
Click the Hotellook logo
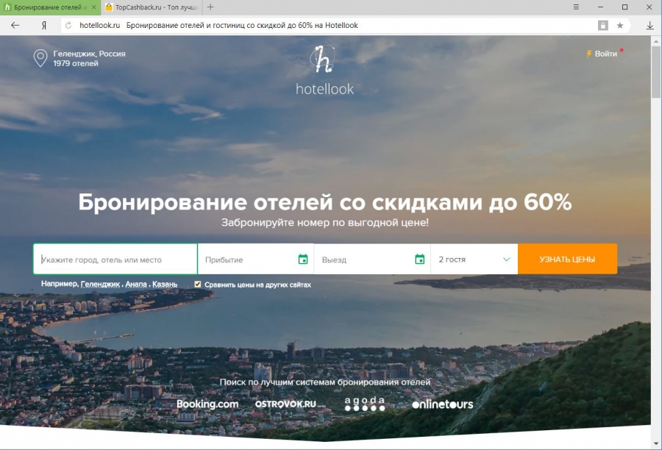(324, 70)
